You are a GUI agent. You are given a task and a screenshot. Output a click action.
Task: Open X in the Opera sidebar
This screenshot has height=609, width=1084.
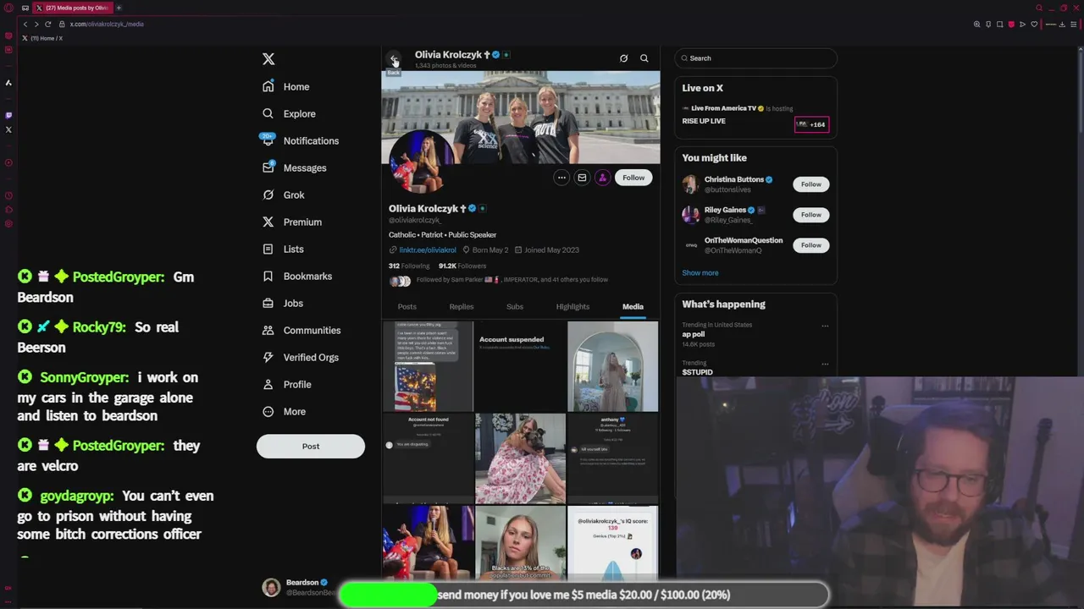8,129
